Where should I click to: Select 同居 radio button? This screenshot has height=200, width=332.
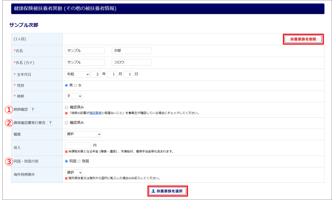click(66, 161)
